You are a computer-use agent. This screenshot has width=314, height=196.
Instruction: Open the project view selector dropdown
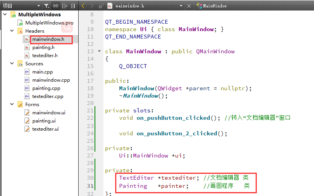(x=21, y=6)
